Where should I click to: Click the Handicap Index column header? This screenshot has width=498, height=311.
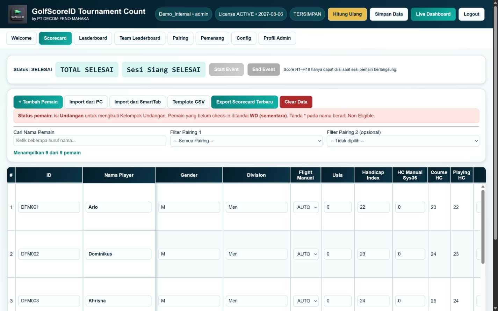point(373,175)
